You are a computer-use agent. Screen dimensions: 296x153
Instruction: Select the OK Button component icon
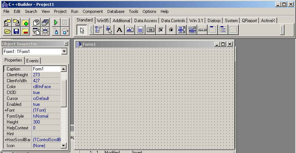(x=151, y=30)
